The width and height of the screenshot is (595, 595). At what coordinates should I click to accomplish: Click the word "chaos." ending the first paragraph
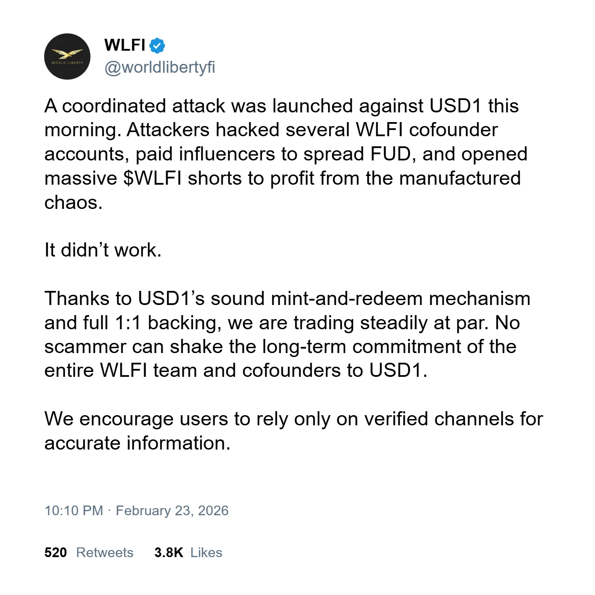pyautogui.click(x=73, y=203)
